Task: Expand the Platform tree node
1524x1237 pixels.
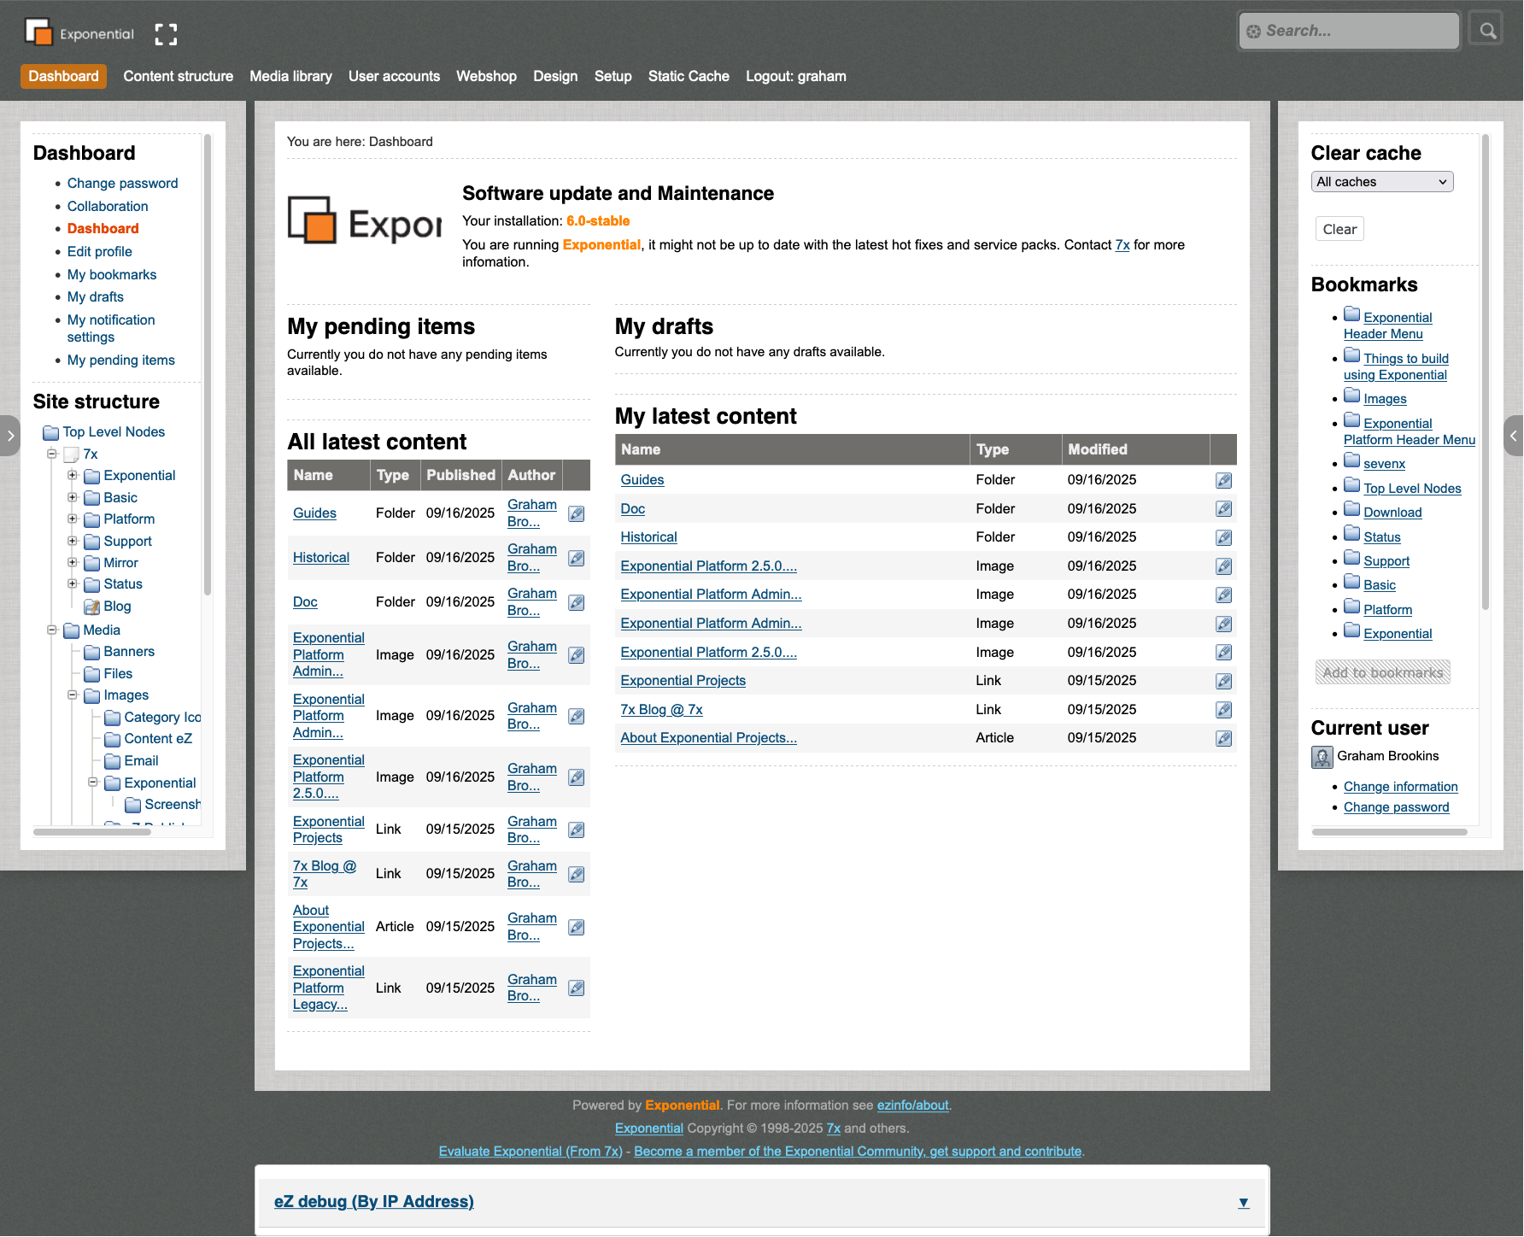Action: [x=73, y=519]
